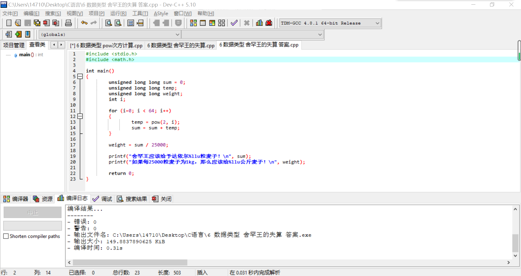Open the 搜索结果 bottom tab
The width and height of the screenshot is (521, 276).
[132, 199]
